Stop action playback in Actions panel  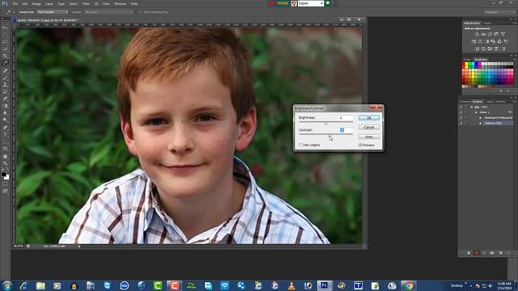point(469,253)
